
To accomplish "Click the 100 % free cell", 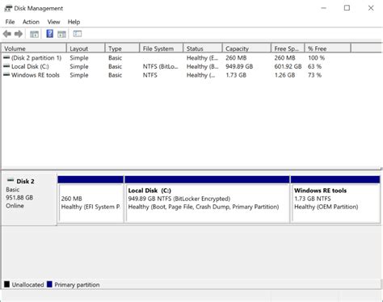I will click(316, 57).
